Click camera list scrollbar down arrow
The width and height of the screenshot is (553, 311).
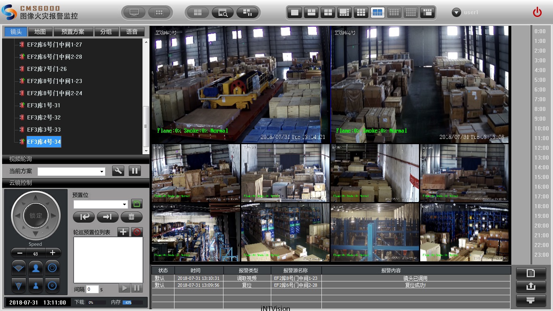coord(146,151)
